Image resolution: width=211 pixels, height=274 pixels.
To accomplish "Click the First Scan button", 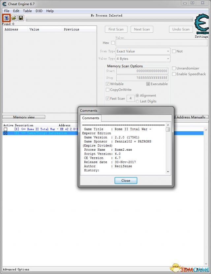I will coord(116,29).
